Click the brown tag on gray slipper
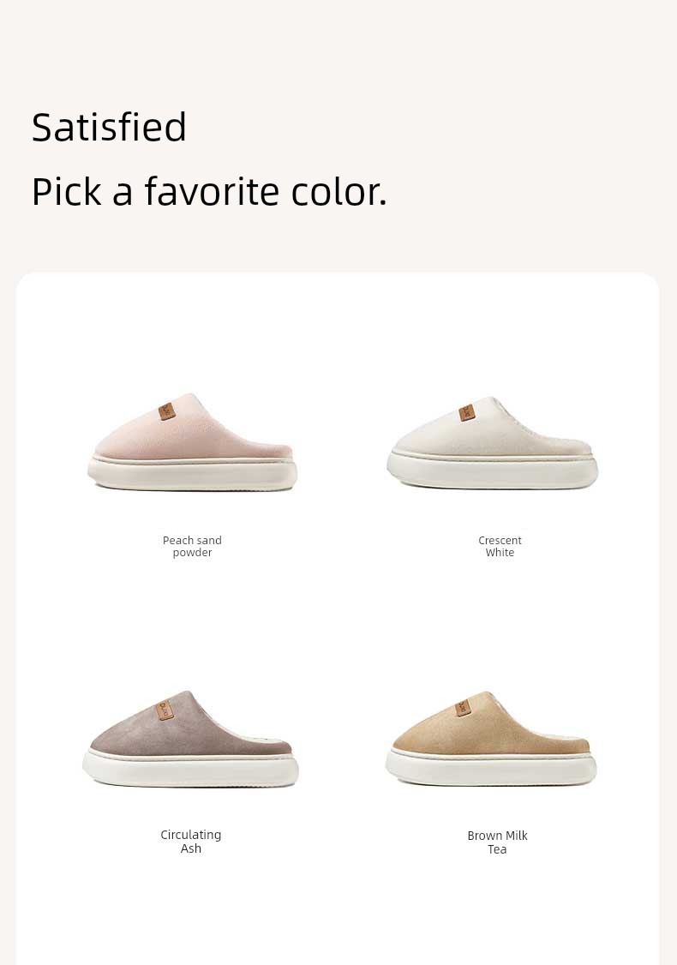Viewport: 677px width, 965px height. [164, 710]
